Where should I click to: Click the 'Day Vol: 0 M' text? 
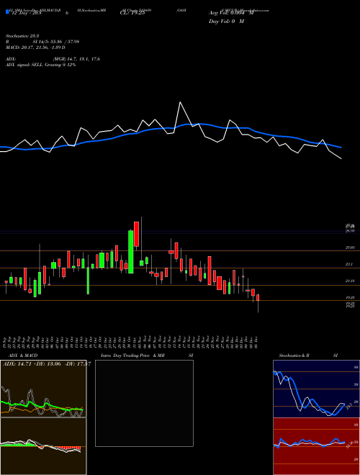tap(226, 22)
